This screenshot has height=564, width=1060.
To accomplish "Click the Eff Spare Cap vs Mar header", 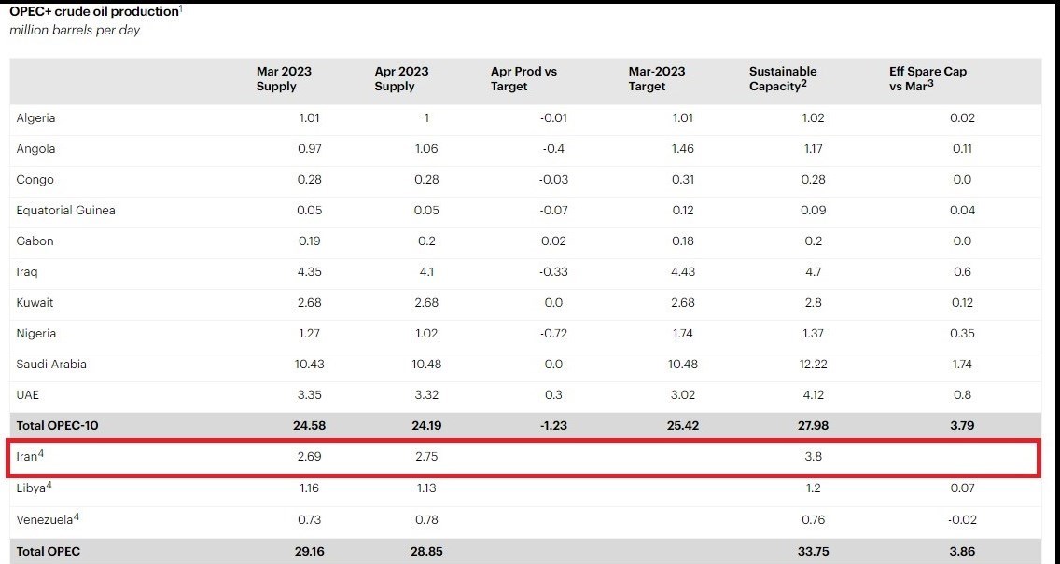I will [927, 79].
